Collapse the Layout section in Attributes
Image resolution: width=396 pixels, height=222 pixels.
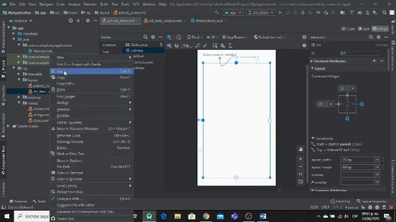(312, 68)
